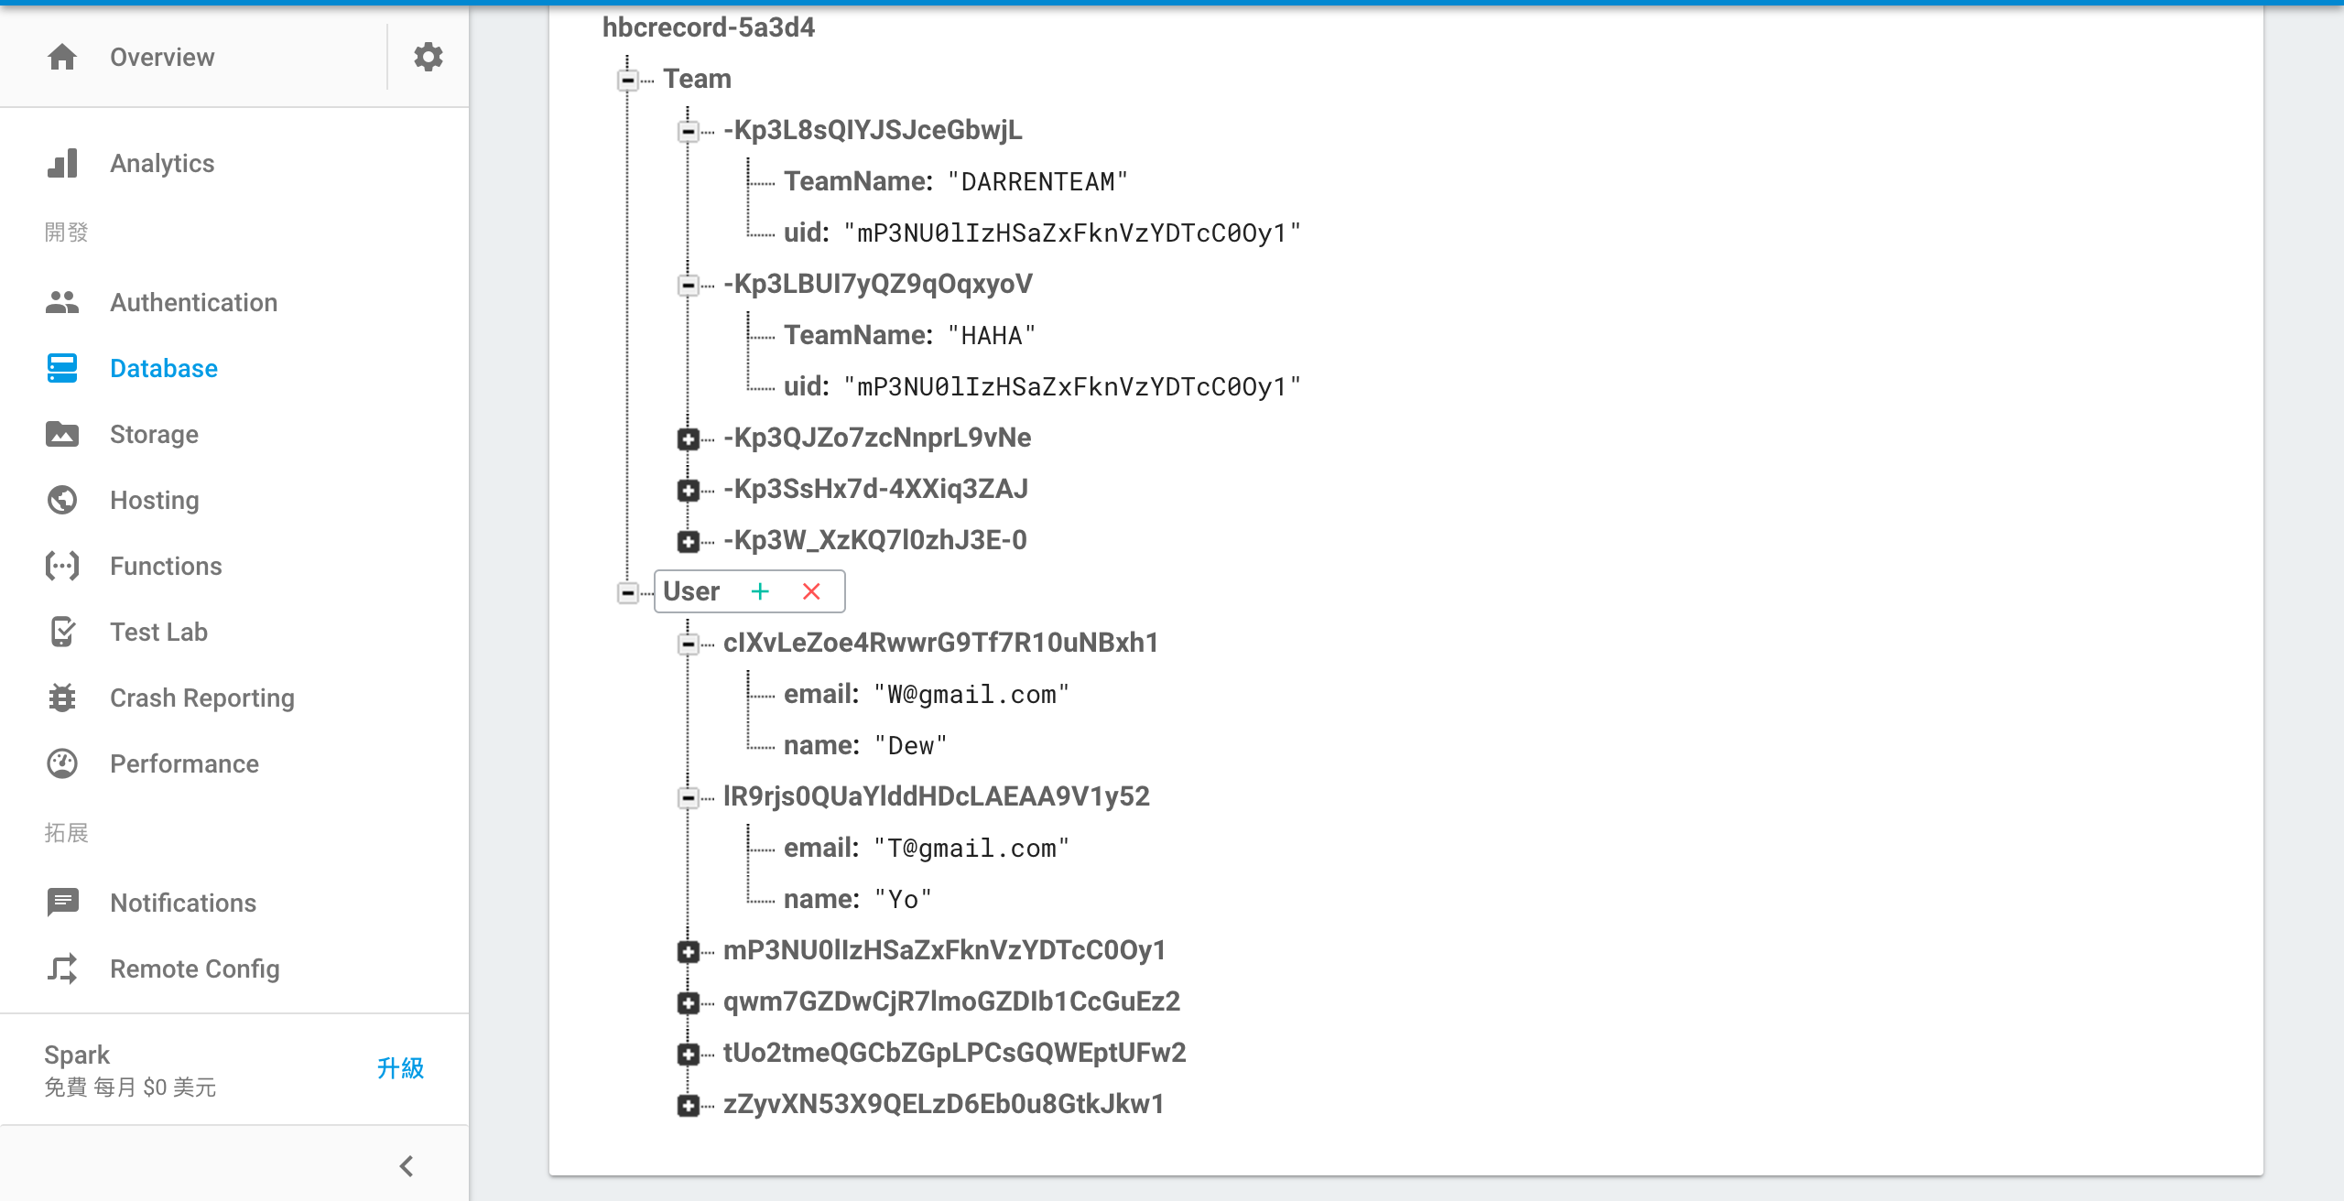
Task: Open the Test Lab section
Action: coord(158,632)
